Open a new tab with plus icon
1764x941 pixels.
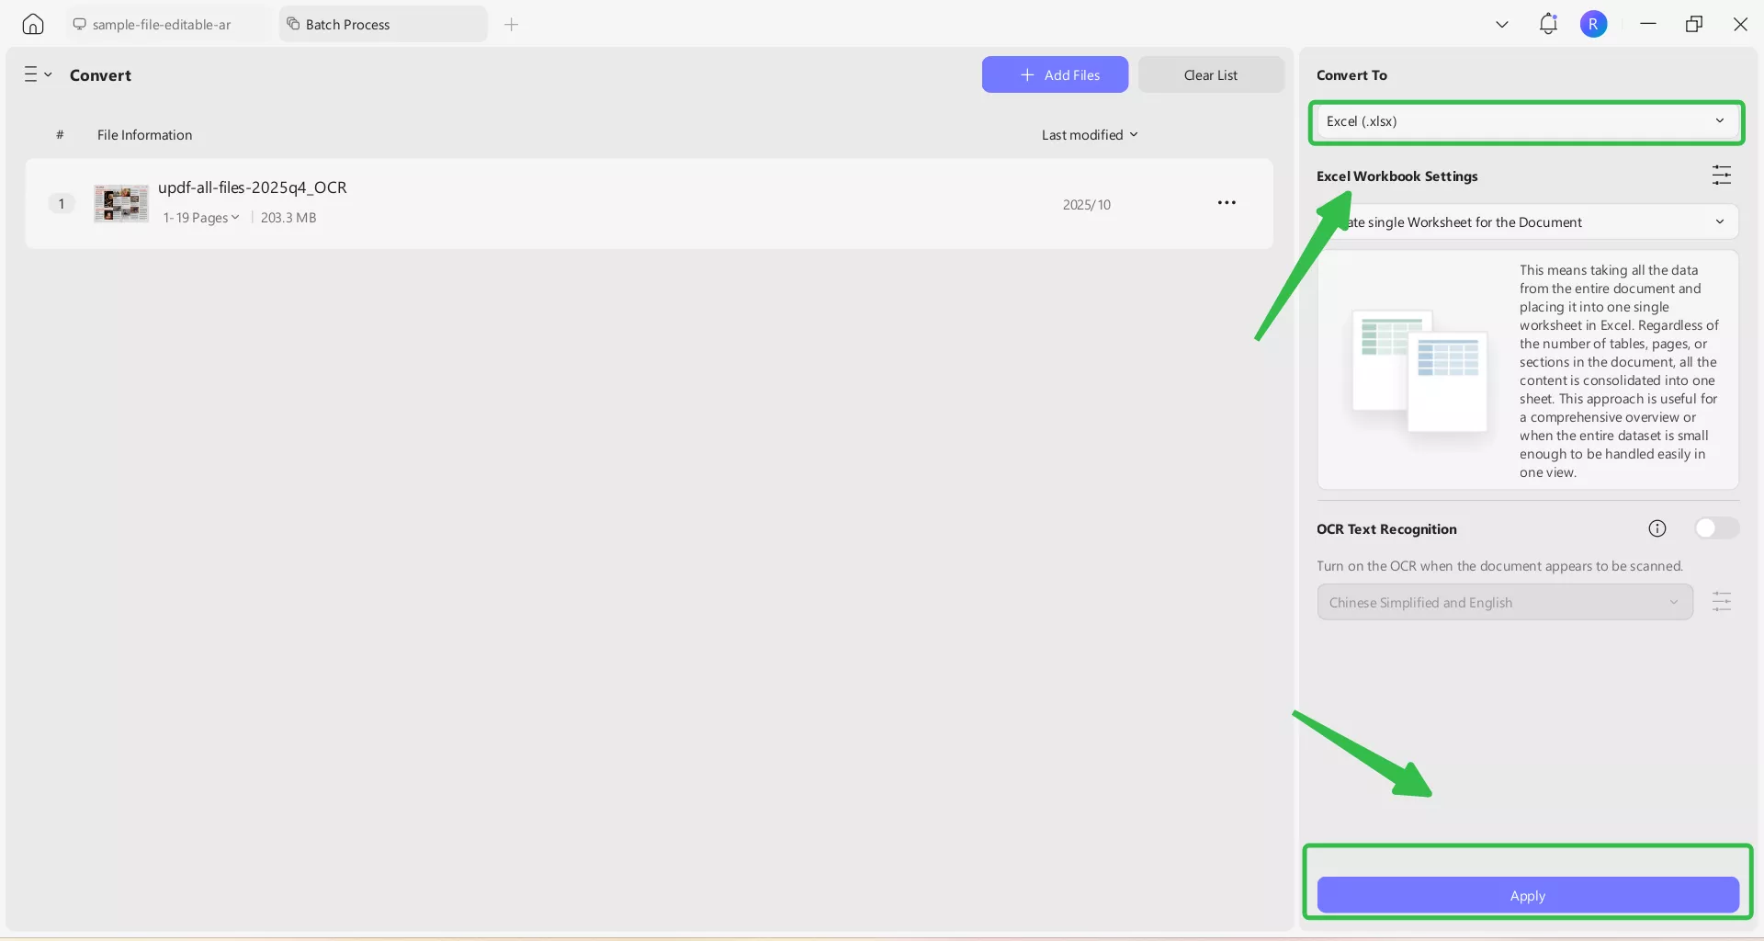[x=512, y=25]
